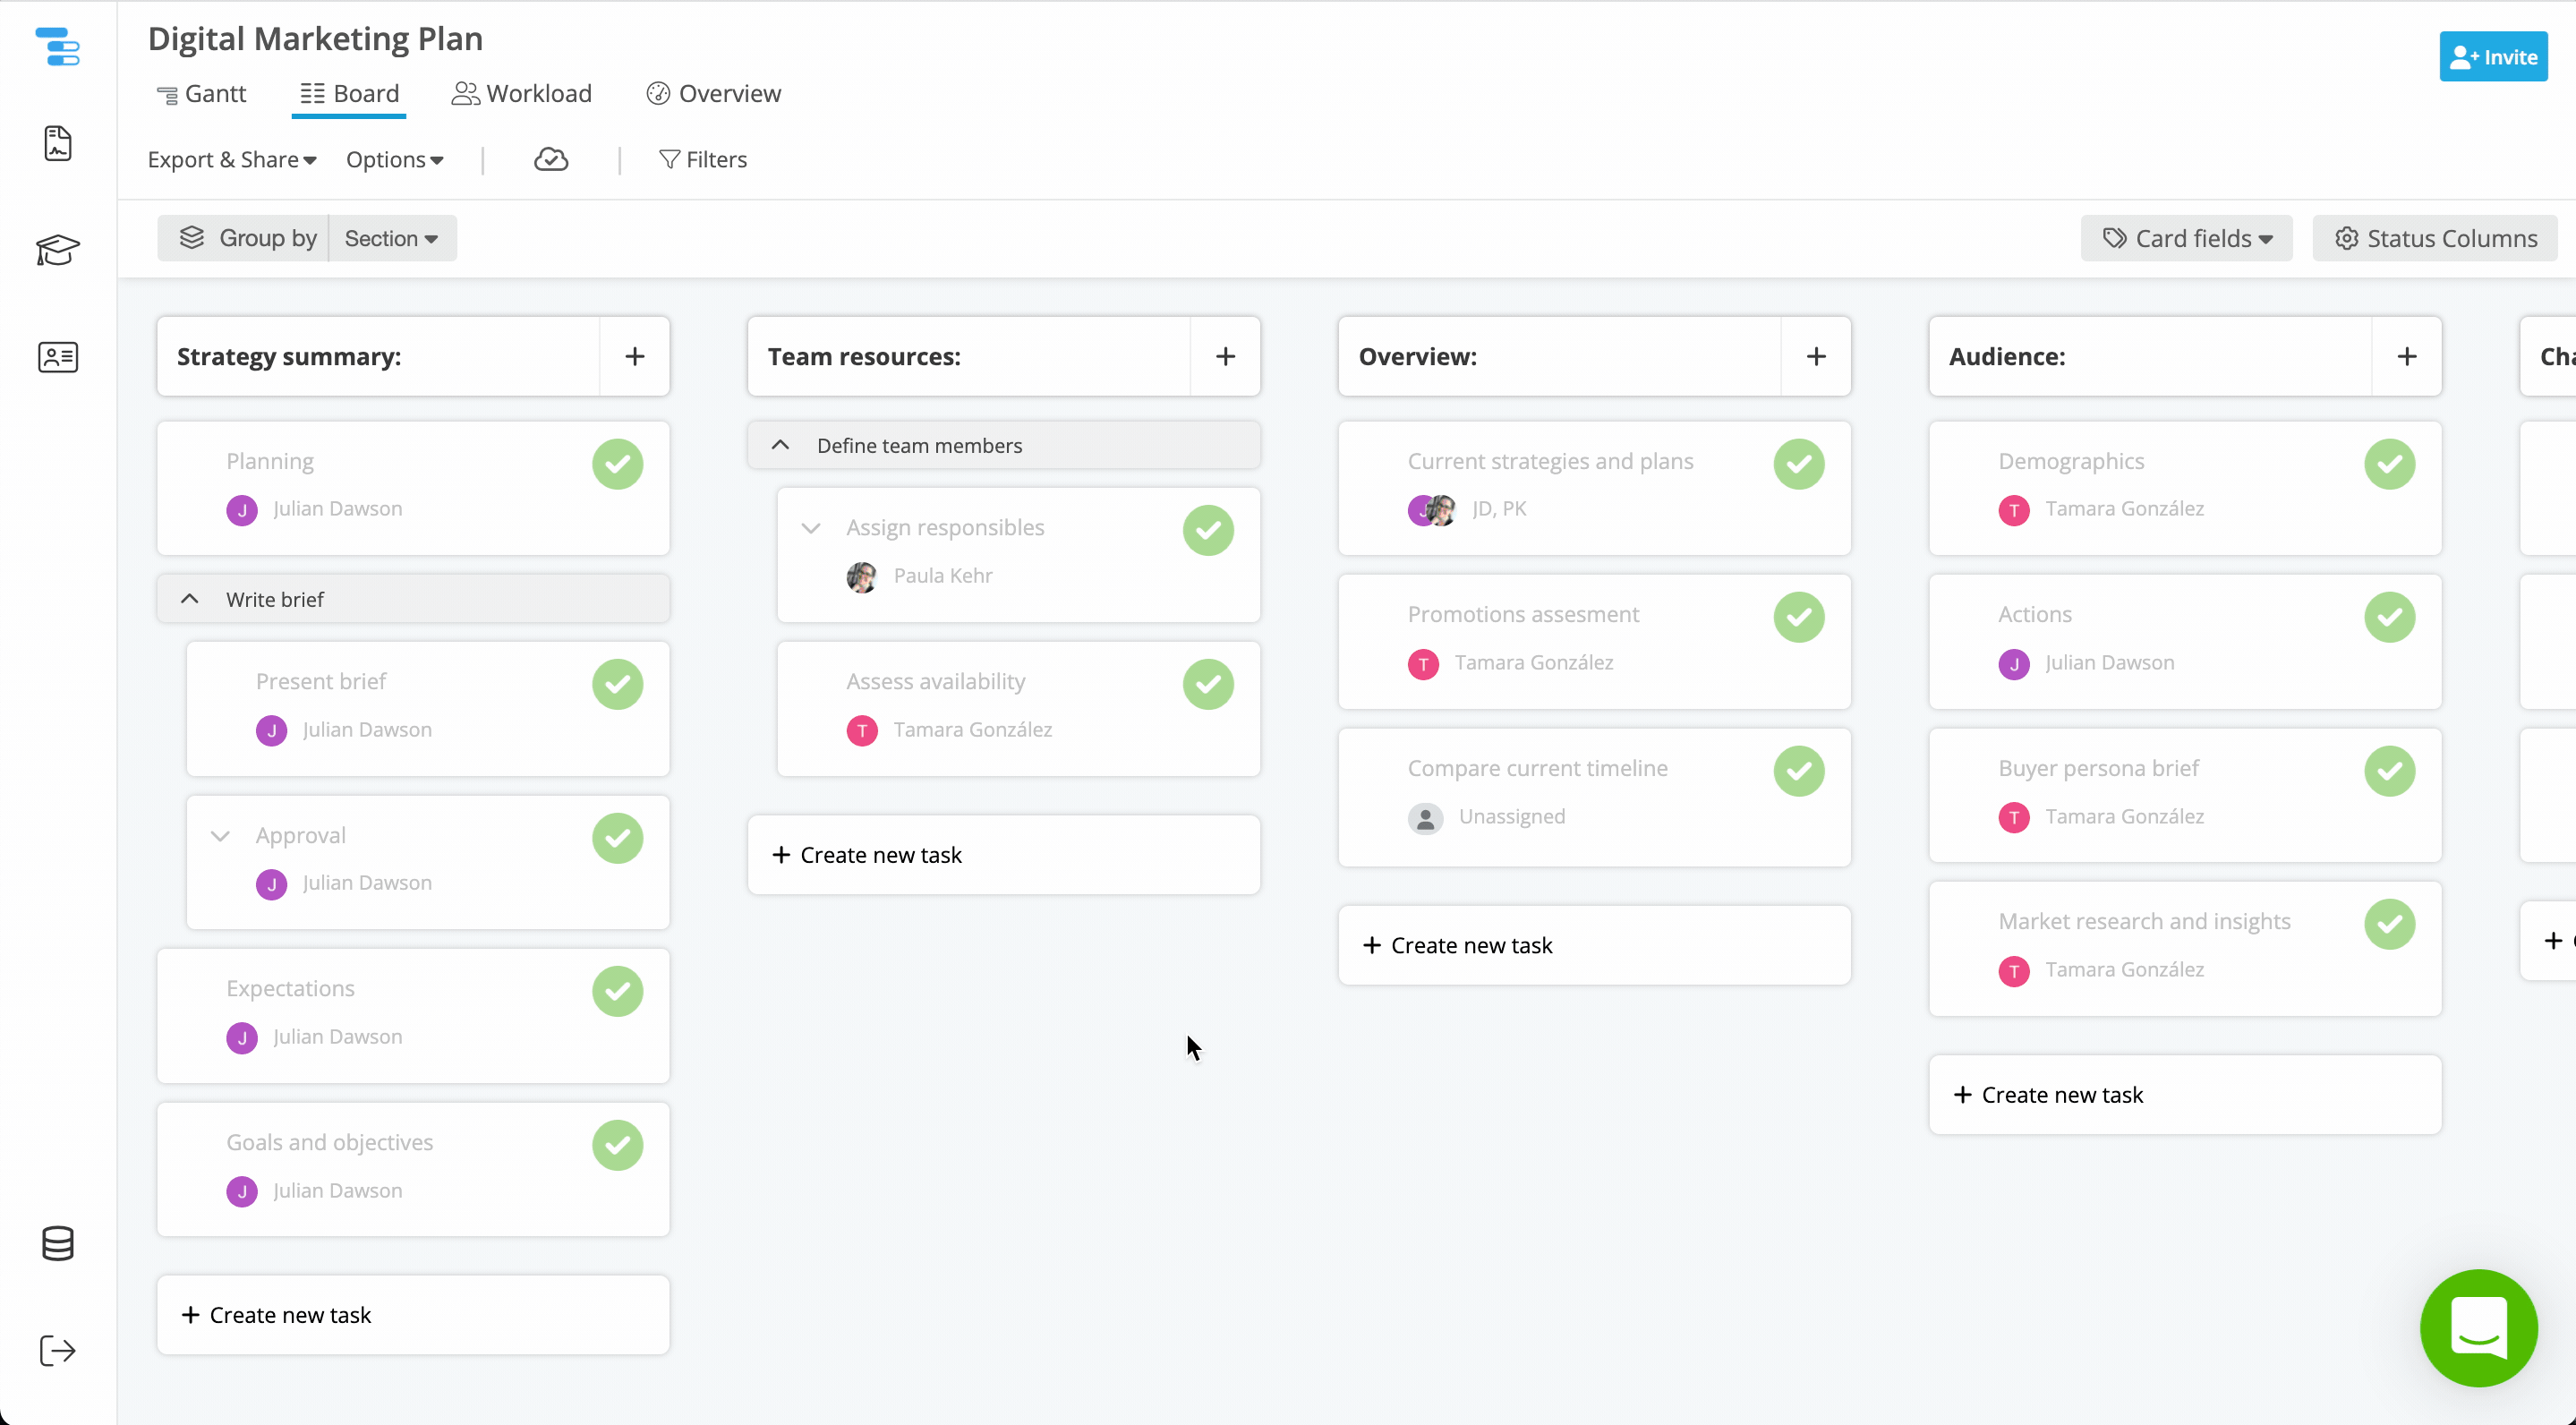Open the green live chat bubble

click(x=2478, y=1328)
